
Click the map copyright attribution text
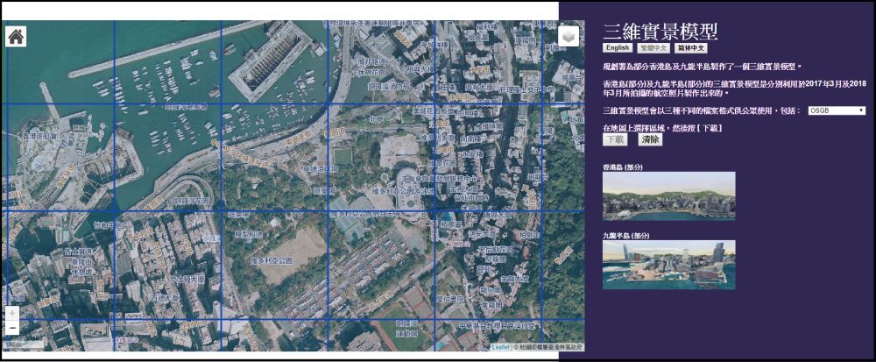(547, 347)
